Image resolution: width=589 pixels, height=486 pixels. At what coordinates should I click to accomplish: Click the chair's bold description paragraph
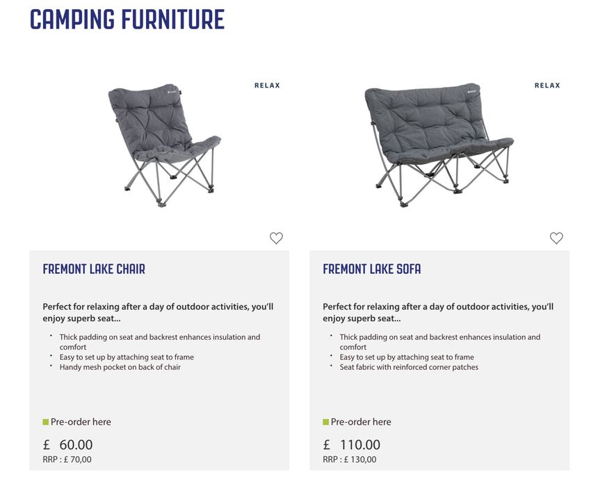point(158,312)
